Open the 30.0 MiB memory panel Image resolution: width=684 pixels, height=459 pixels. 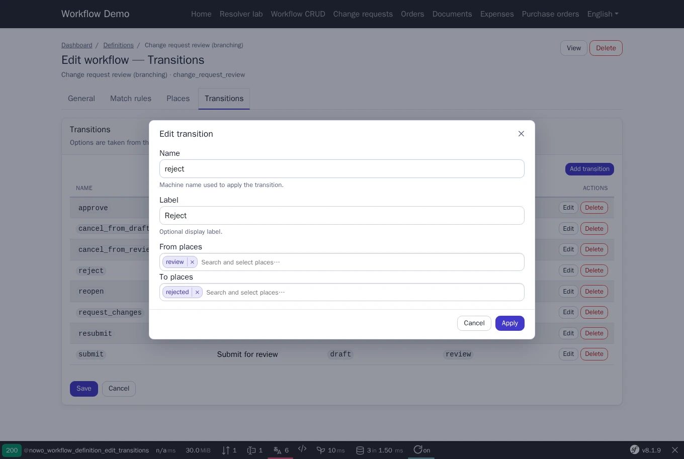coord(198,450)
